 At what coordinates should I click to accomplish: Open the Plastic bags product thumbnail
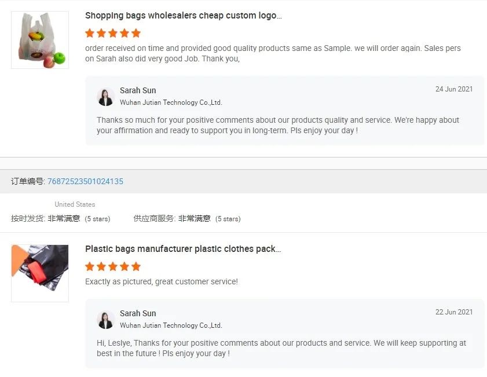point(40,273)
